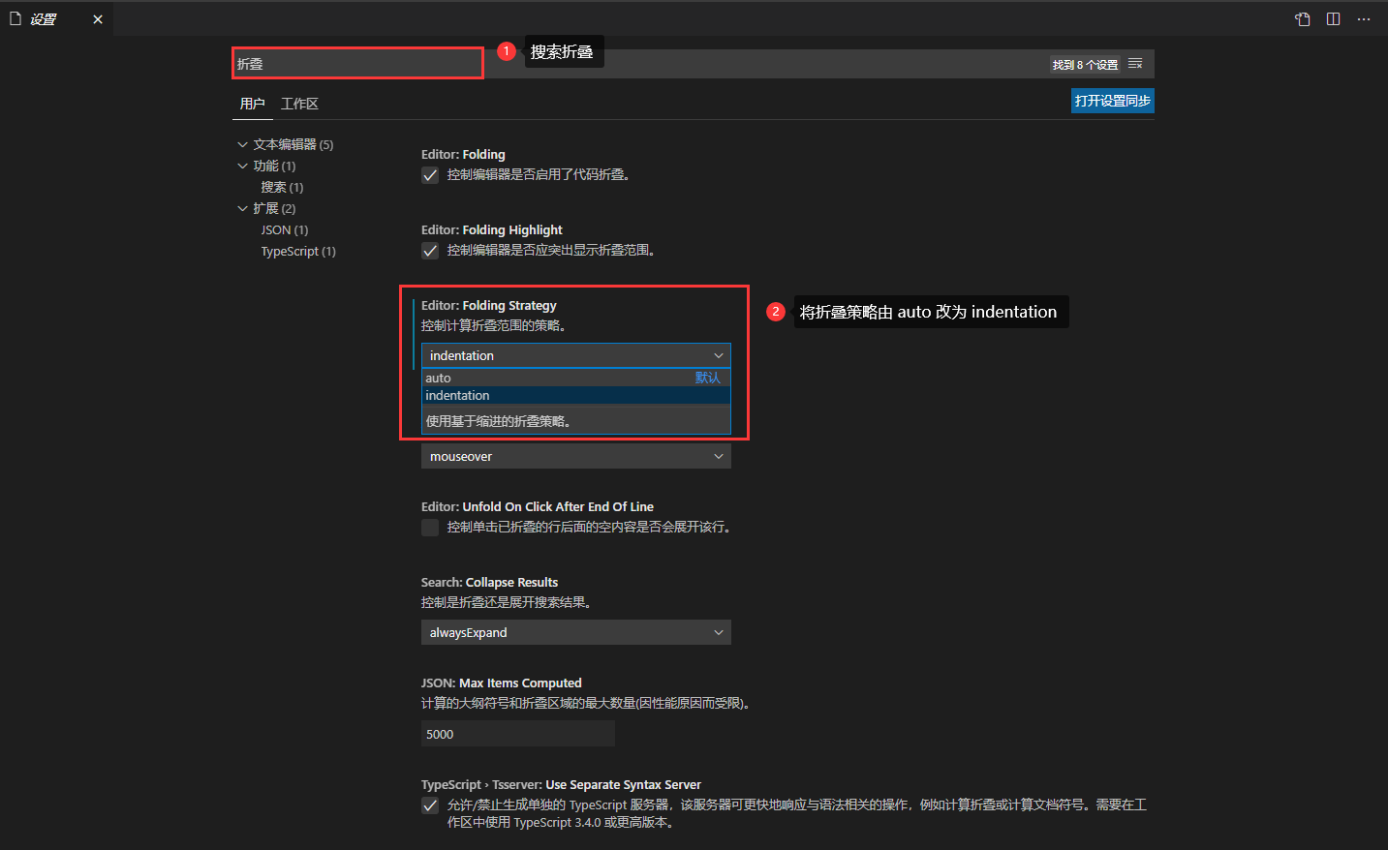Image resolution: width=1388 pixels, height=850 pixels.
Task: Switch to the 工作区 tab
Action: tap(299, 104)
